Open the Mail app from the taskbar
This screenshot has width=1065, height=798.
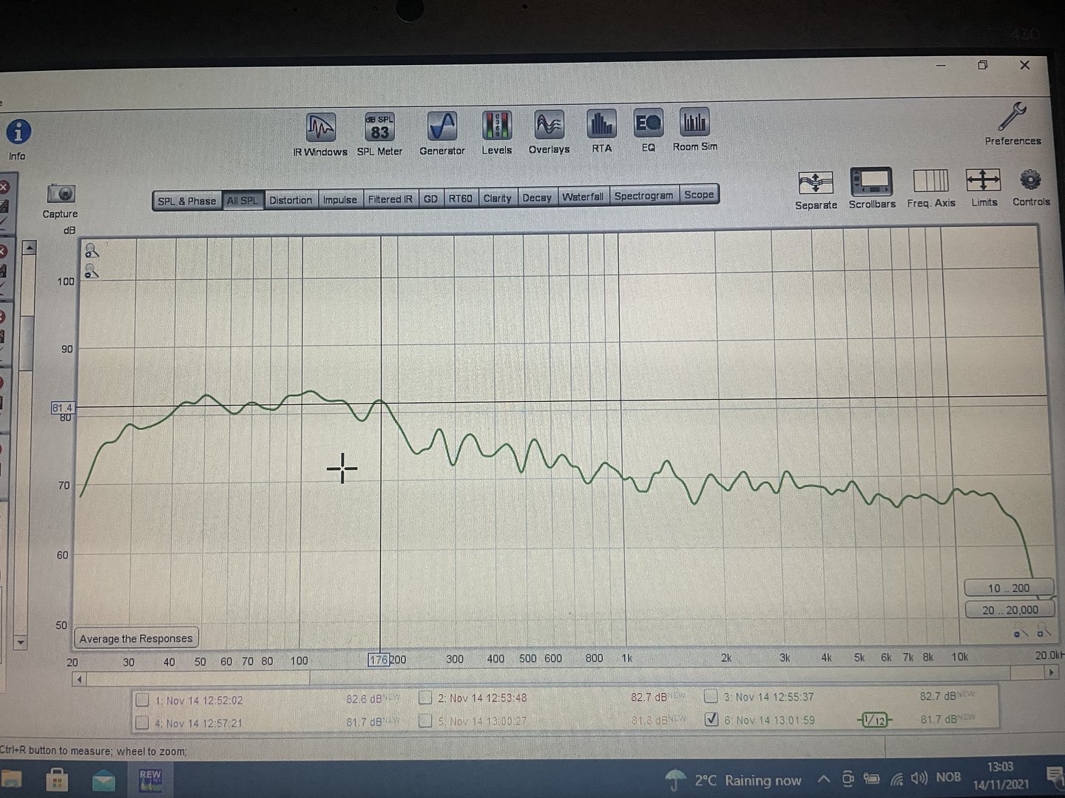click(x=104, y=780)
